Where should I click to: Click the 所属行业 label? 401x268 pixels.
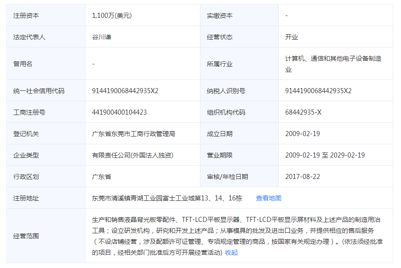pos(220,64)
